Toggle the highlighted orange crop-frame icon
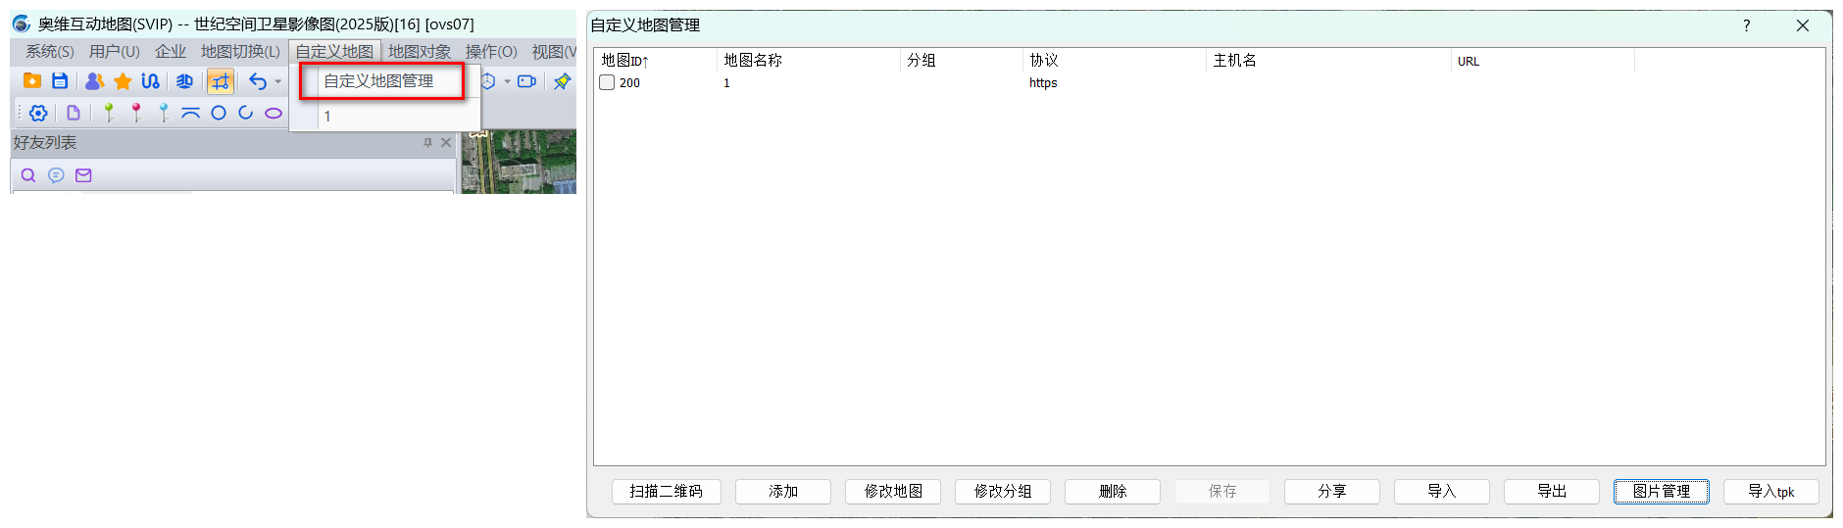The image size is (1843, 528). point(221,81)
